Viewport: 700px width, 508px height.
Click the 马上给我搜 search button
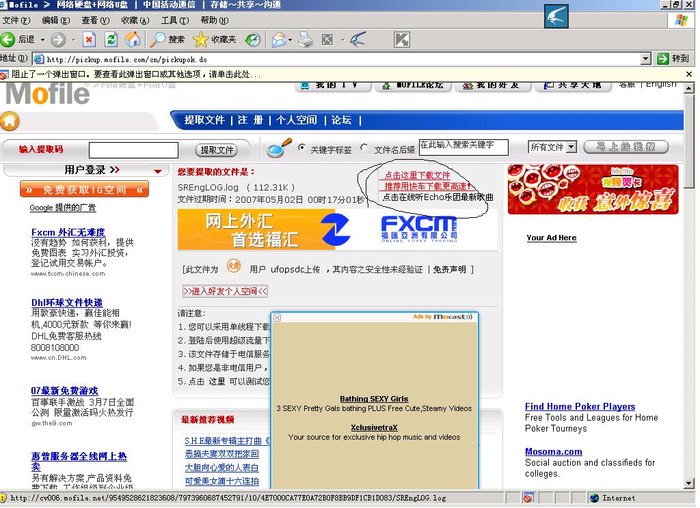pyautogui.click(x=626, y=147)
